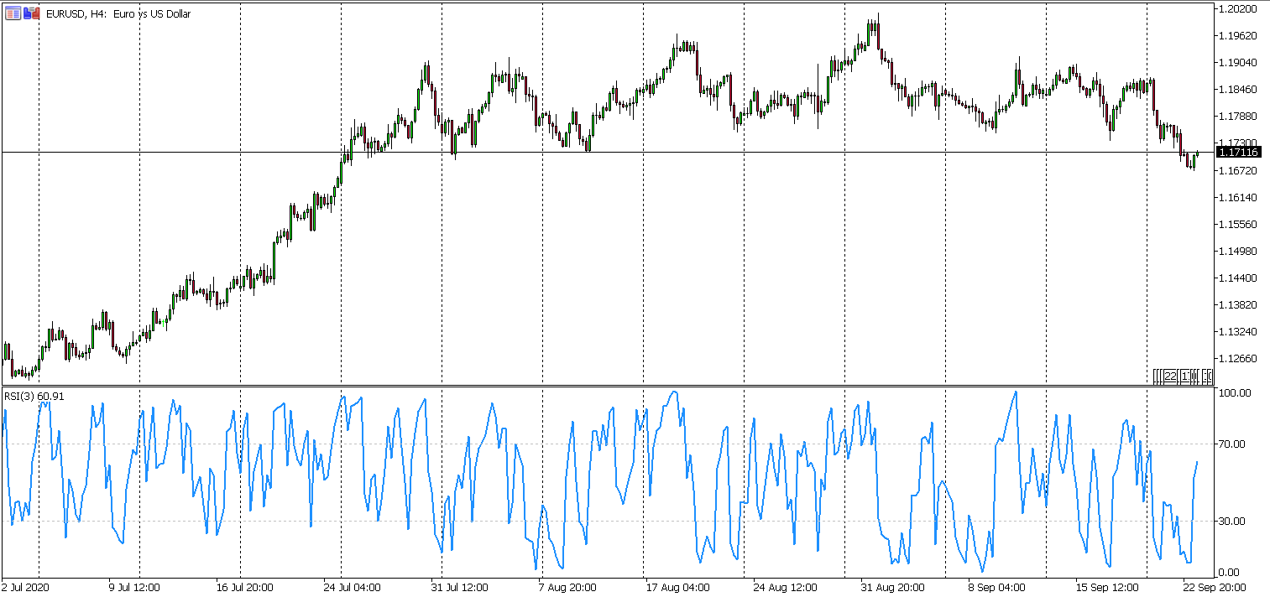Image resolution: width=1270 pixels, height=597 pixels.
Task: Click the 15 Sep 12:00 time label
Action: click(1108, 588)
